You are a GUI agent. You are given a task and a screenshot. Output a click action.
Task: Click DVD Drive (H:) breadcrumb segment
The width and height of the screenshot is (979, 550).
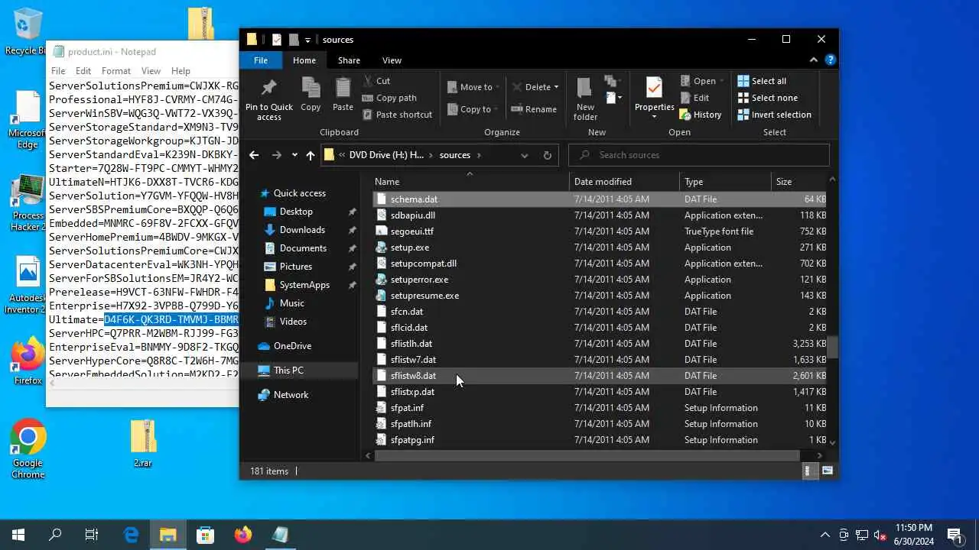coord(386,155)
